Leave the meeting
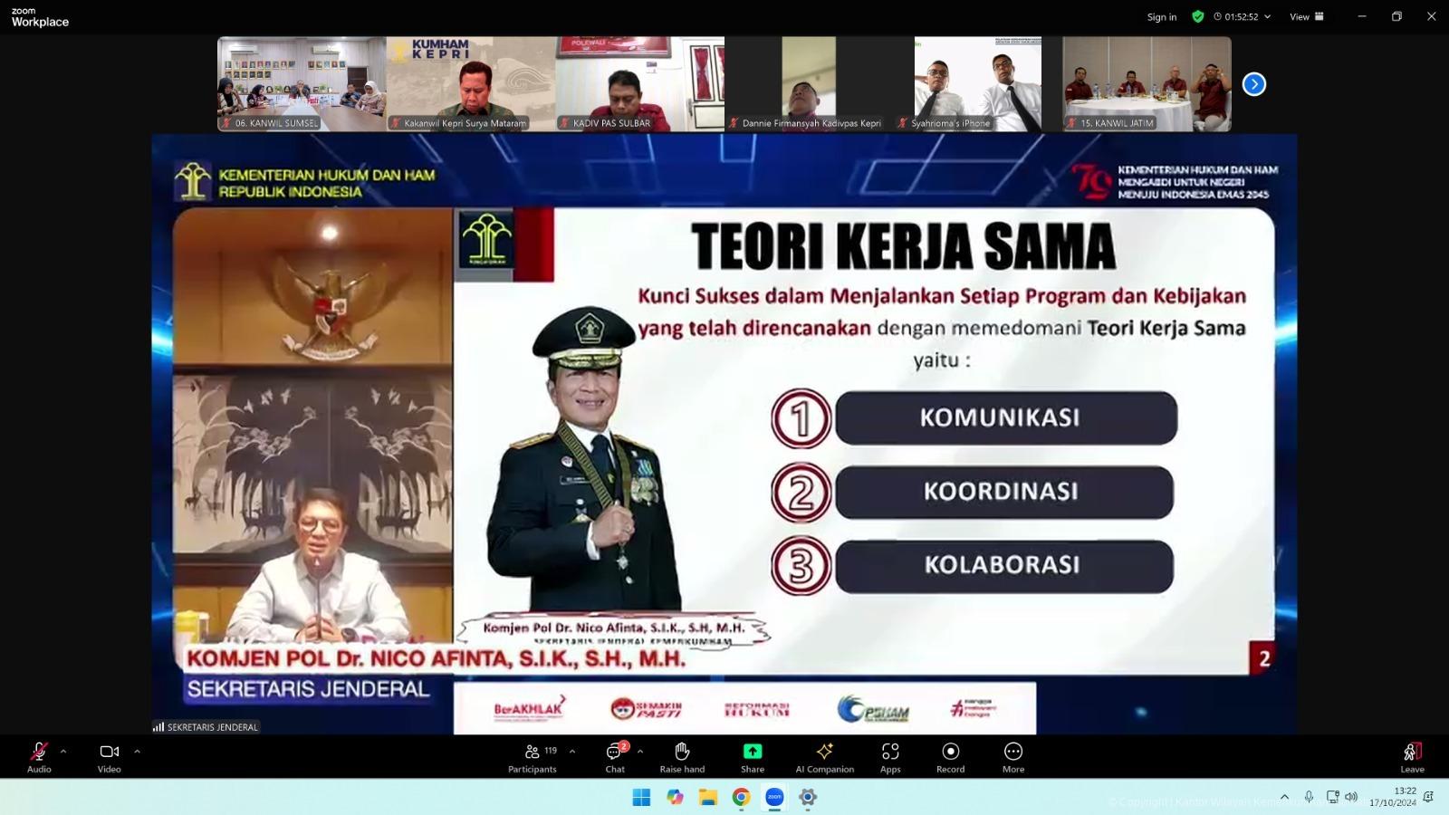 coord(1412,757)
